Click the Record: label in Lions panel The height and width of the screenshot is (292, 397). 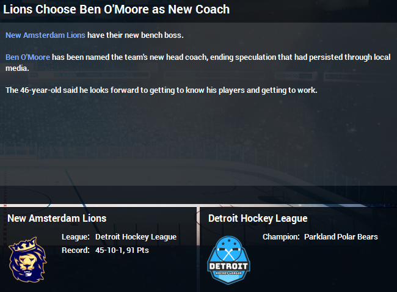[x=76, y=250]
